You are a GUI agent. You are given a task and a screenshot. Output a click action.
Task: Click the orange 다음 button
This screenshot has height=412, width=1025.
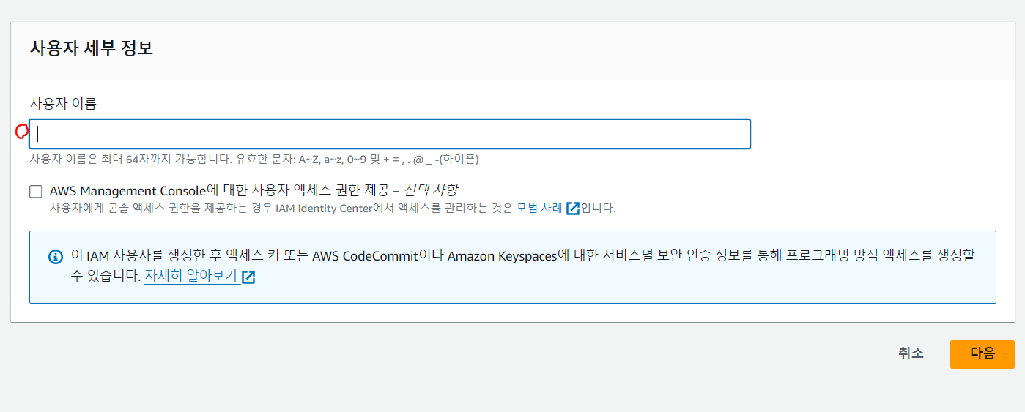click(x=982, y=353)
